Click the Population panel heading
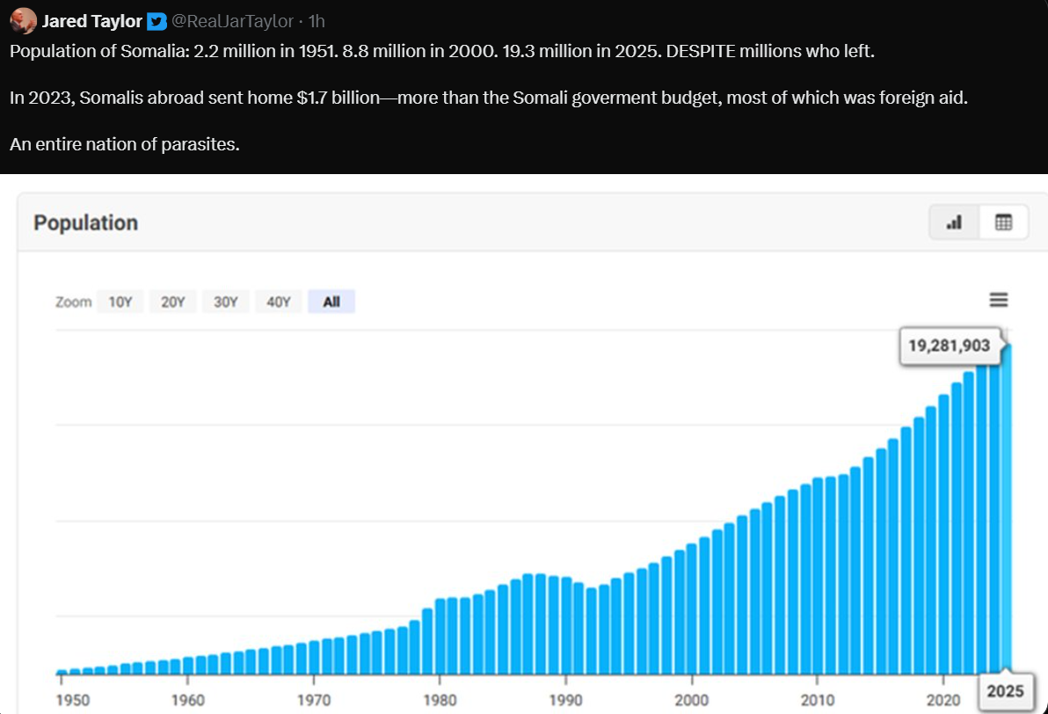1048x714 pixels. coord(85,223)
